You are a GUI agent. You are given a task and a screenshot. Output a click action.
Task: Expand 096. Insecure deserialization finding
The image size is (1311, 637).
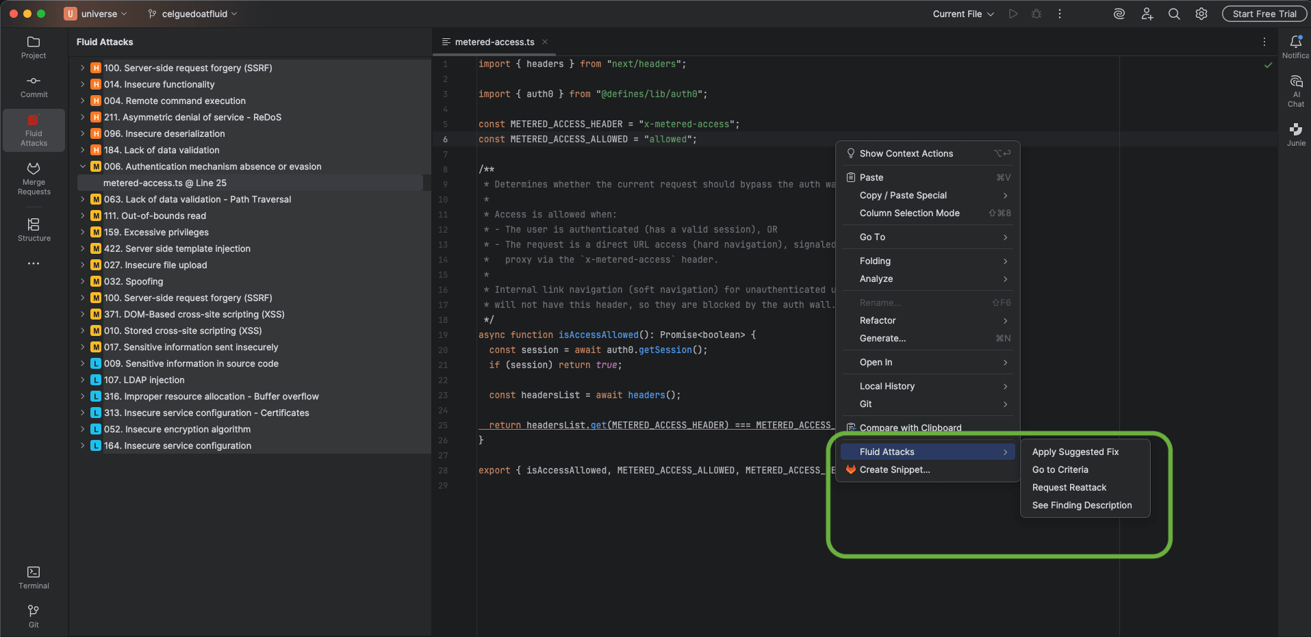coord(82,133)
